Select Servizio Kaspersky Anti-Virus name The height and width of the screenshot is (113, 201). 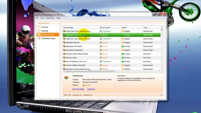point(76,62)
